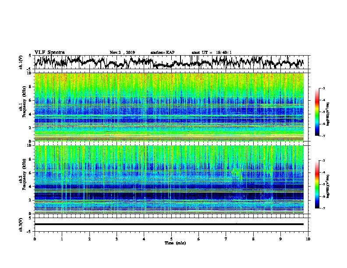Click the green emission patch in ch.2 spectrogram

237,173
